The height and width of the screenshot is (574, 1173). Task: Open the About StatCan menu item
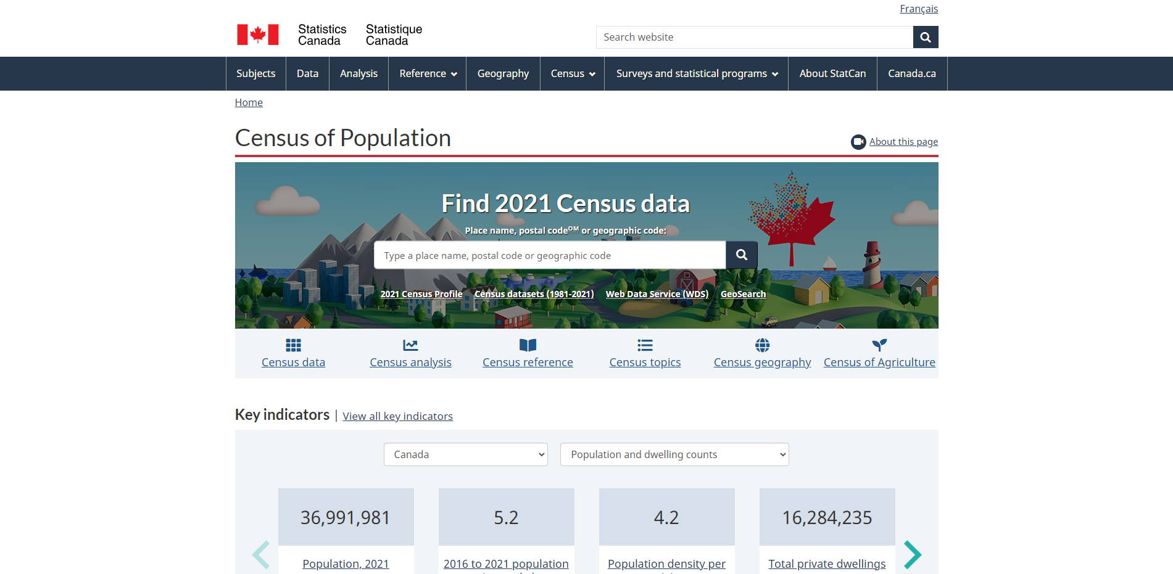[833, 74]
